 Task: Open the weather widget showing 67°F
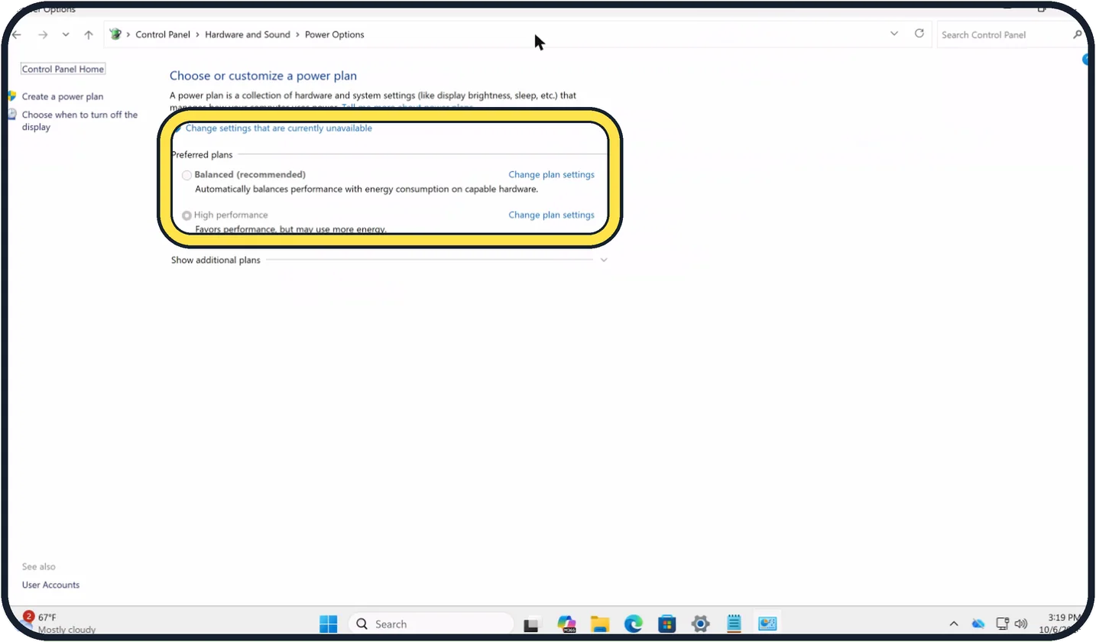(60, 623)
